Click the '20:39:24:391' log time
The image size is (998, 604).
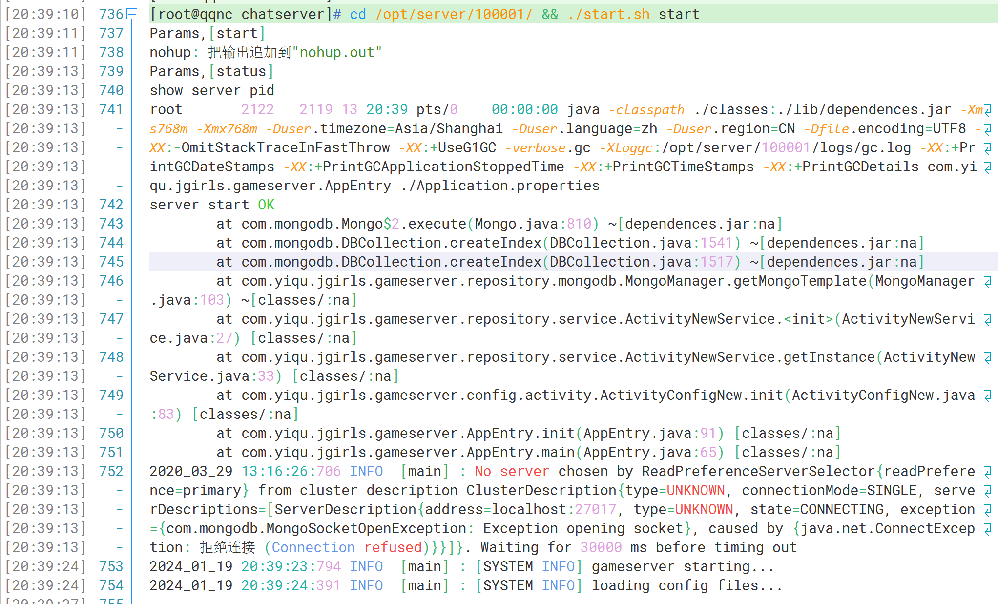pyautogui.click(x=291, y=585)
